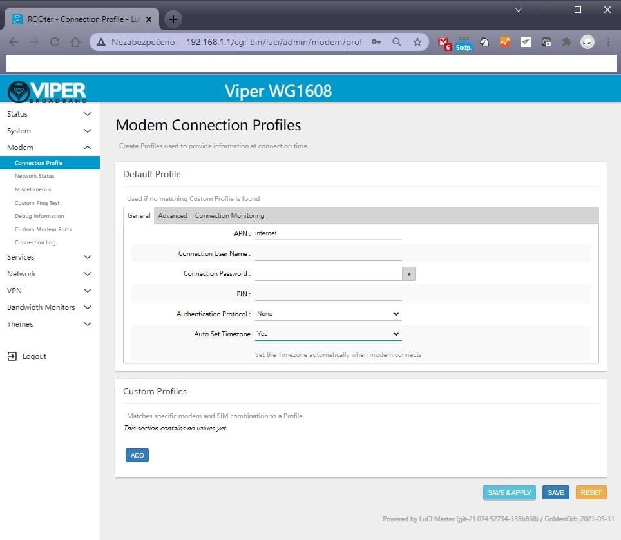
Task: Expand the Themes menu chevron
Action: (x=88, y=324)
